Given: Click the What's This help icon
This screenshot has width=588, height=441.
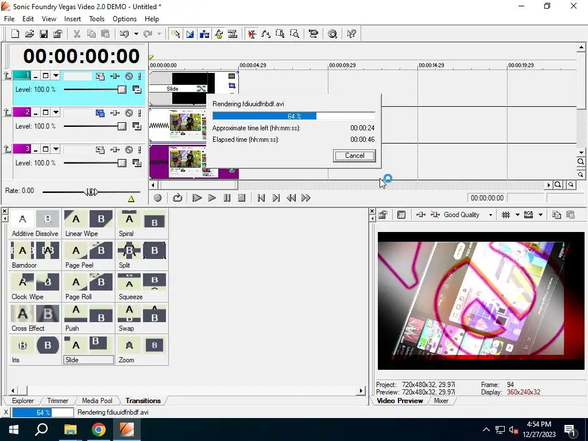Looking at the screenshot, I should pos(351,34).
